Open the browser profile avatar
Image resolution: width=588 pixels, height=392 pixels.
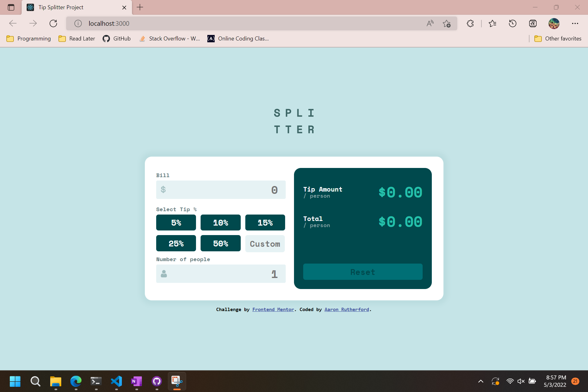554,23
